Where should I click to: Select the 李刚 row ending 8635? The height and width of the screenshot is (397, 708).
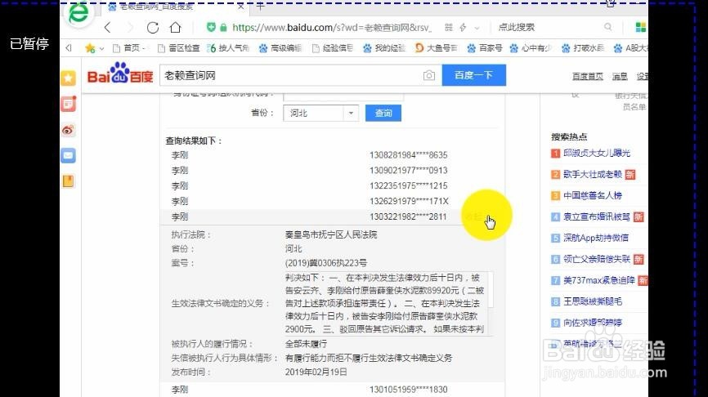[331, 155]
